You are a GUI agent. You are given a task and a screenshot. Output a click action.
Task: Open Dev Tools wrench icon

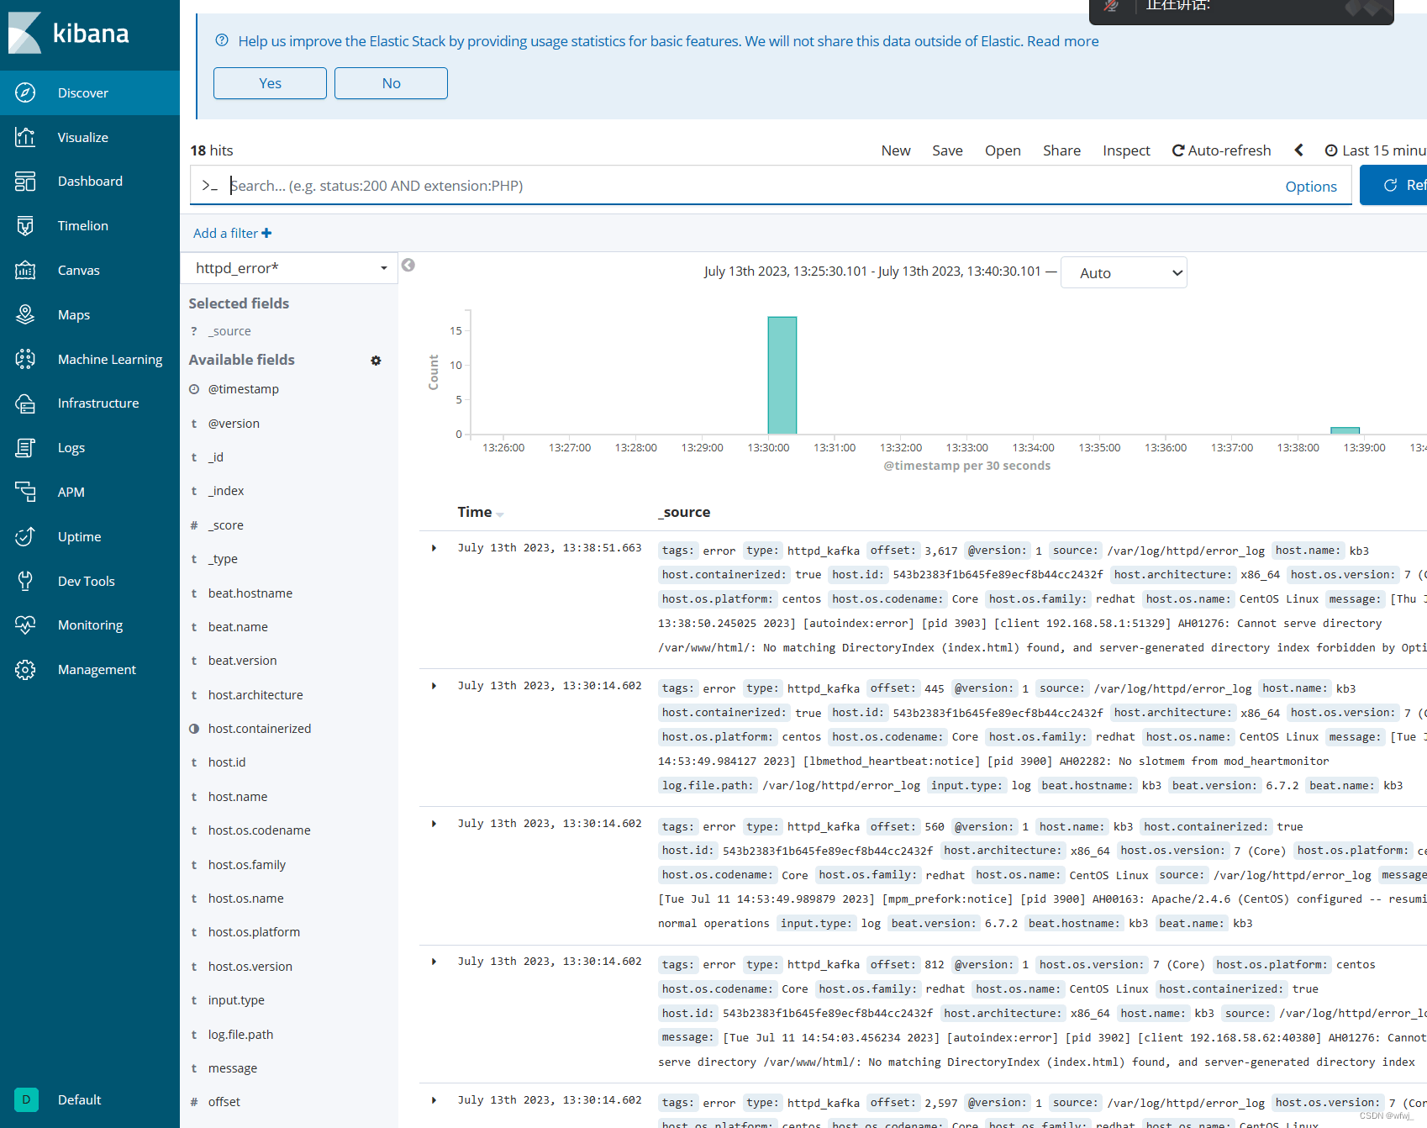click(25, 581)
